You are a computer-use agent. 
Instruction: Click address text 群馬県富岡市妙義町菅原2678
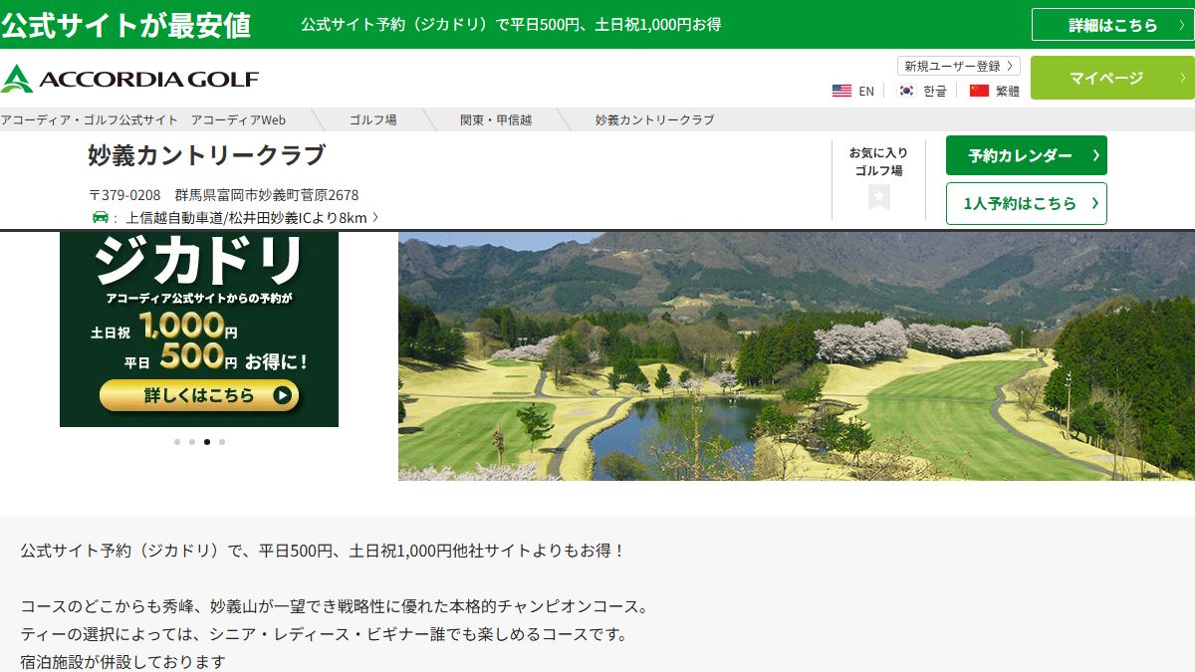(267, 195)
